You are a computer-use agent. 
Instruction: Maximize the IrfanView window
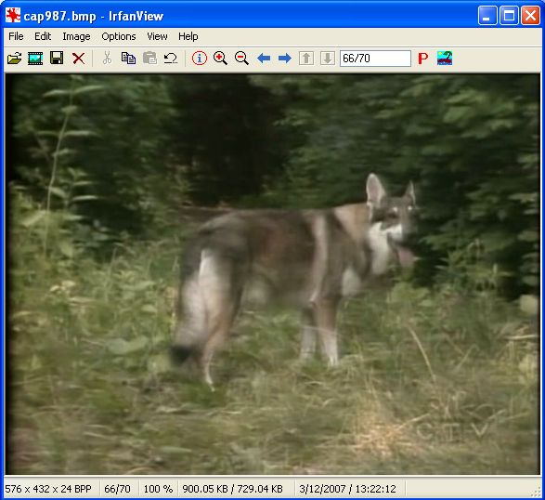pos(509,16)
